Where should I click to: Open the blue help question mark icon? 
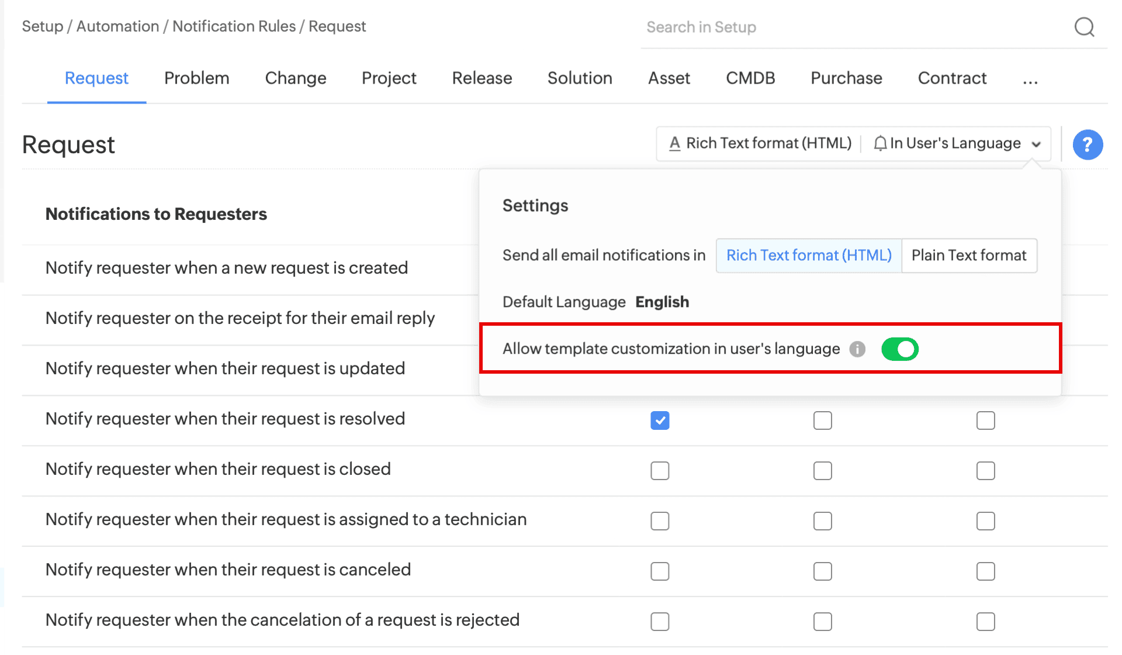tap(1087, 144)
